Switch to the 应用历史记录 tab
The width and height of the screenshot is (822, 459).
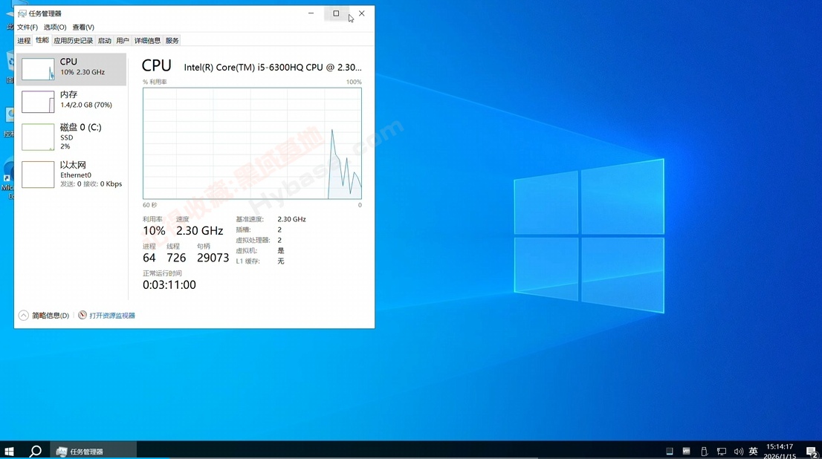73,41
